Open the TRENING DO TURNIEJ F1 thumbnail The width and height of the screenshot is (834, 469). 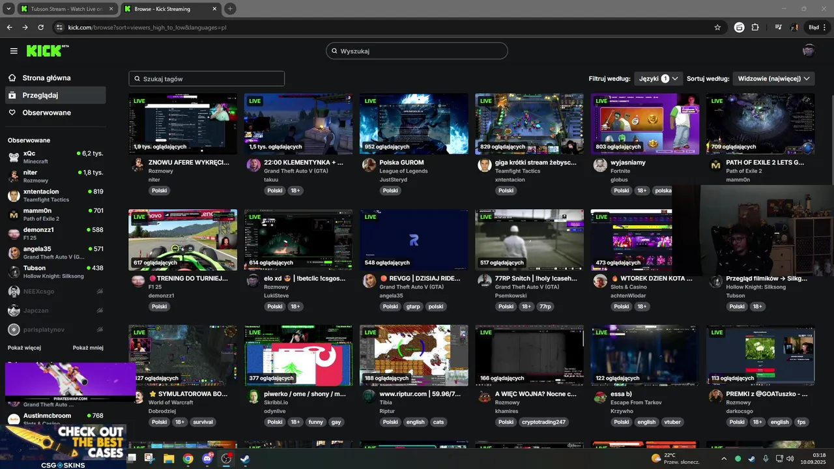click(x=183, y=240)
